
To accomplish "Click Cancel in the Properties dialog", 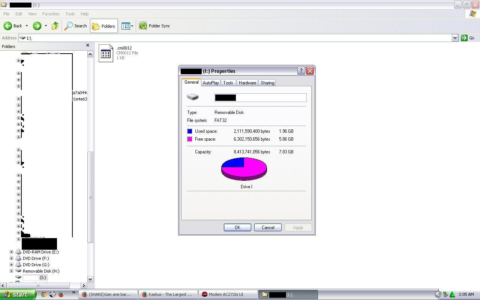I will [268, 228].
